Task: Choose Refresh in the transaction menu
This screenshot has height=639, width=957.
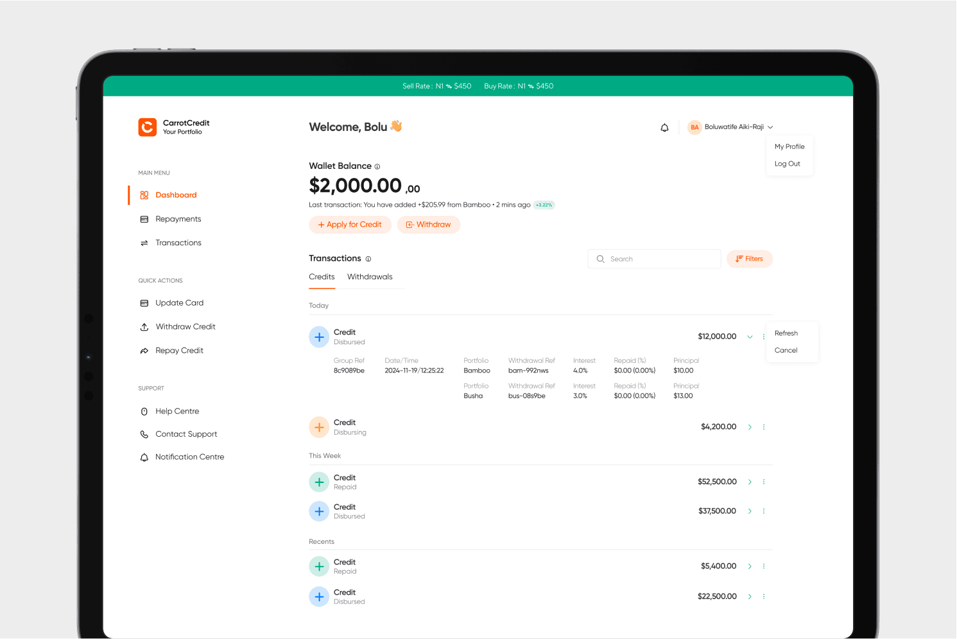Action: [x=786, y=333]
